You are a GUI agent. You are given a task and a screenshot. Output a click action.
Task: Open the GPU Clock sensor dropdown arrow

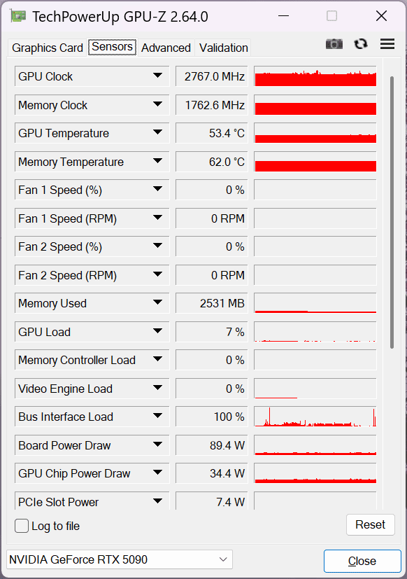tap(157, 76)
